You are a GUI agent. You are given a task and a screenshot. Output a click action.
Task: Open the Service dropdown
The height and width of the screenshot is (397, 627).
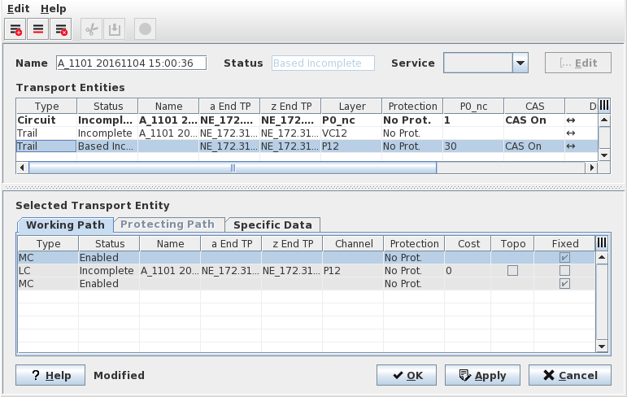tap(520, 63)
